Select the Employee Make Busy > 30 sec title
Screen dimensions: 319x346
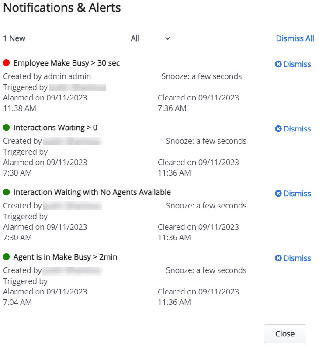click(x=66, y=63)
